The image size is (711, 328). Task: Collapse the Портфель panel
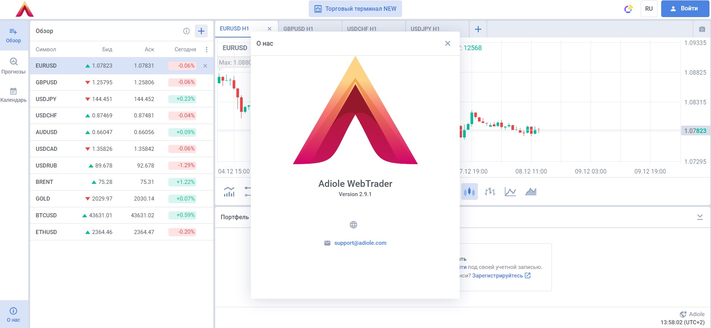coord(700,217)
